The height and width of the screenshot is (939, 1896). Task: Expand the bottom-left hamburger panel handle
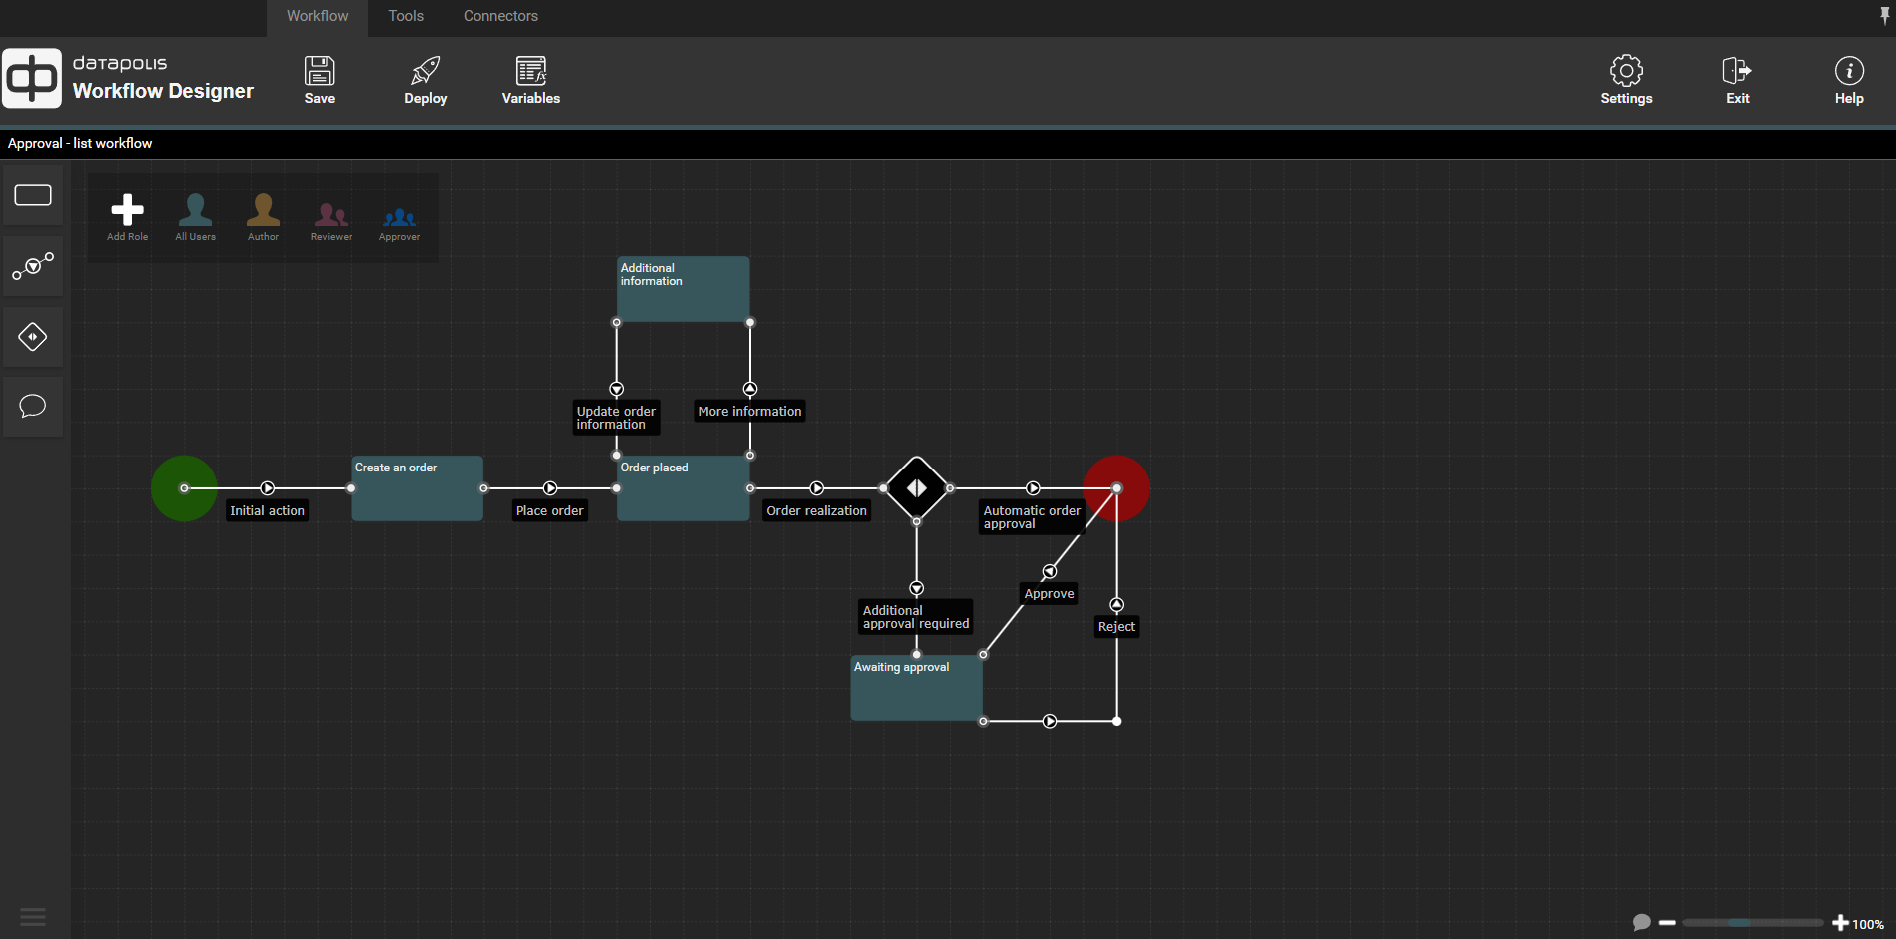click(33, 916)
